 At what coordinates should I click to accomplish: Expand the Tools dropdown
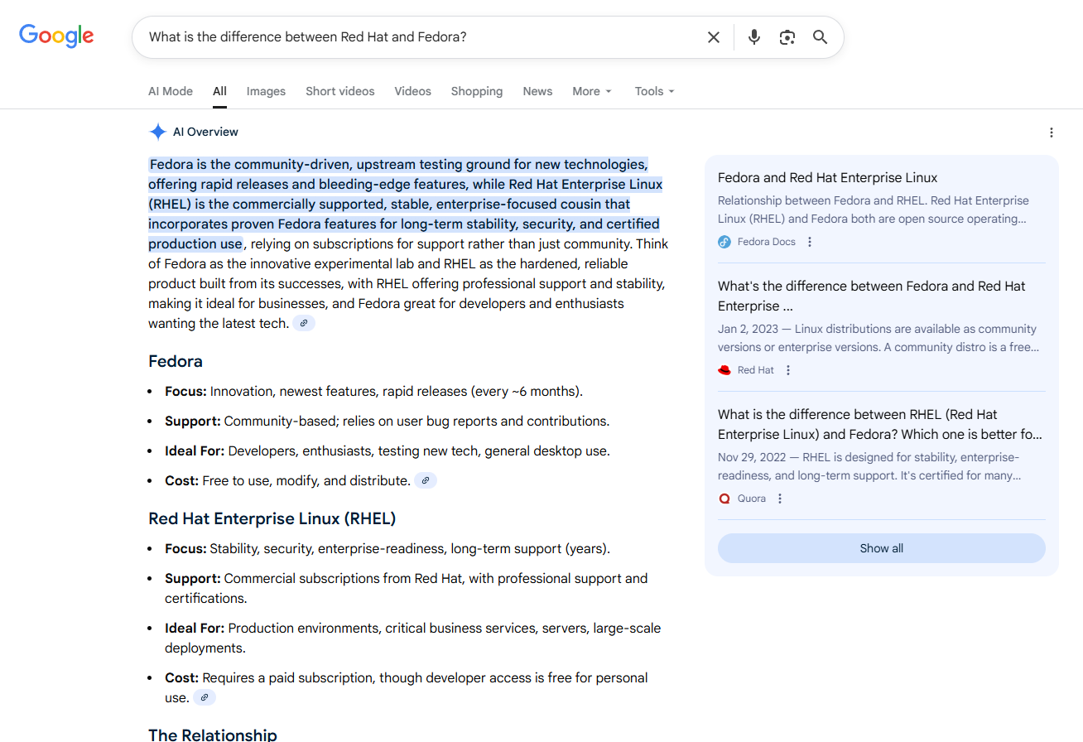coord(654,91)
